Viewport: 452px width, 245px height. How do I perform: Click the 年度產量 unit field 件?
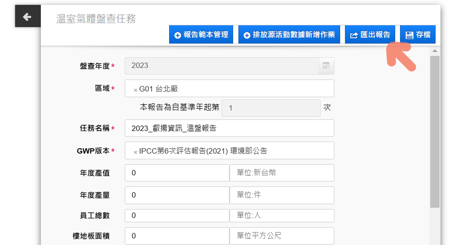[x=282, y=195]
